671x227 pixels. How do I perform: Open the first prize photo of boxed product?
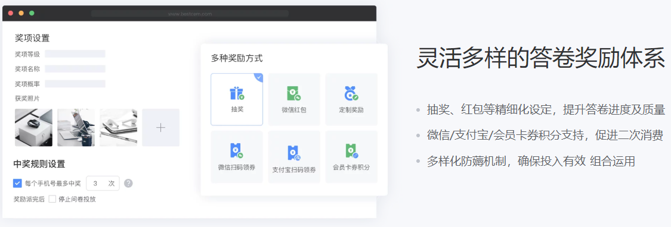34,128
